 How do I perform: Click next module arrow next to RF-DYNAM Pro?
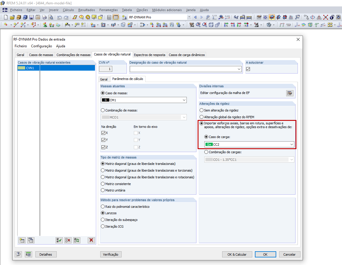tap(201, 17)
